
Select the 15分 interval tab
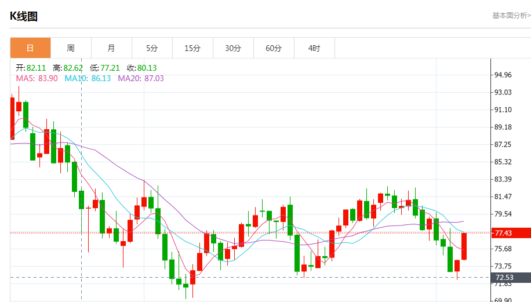point(192,48)
